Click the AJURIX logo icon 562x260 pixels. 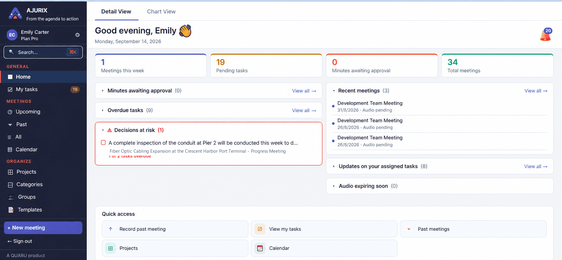15,14
